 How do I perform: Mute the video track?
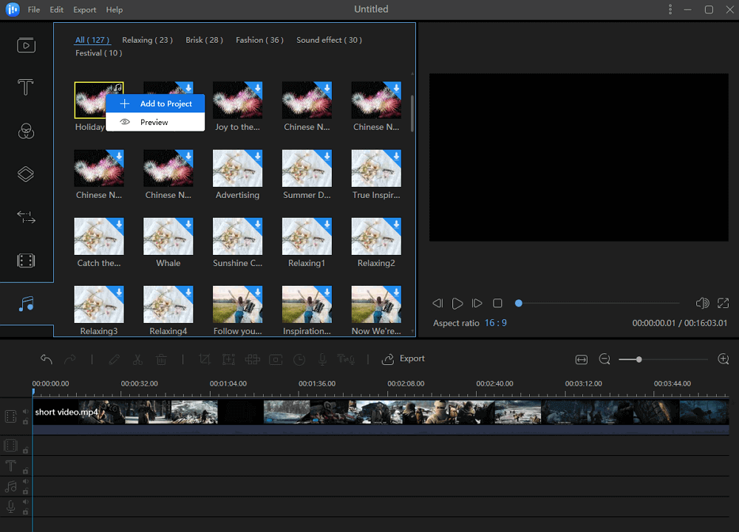[x=25, y=411]
